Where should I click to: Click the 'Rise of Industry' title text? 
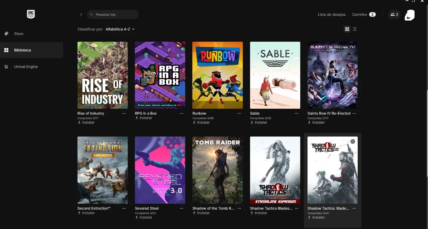91,113
